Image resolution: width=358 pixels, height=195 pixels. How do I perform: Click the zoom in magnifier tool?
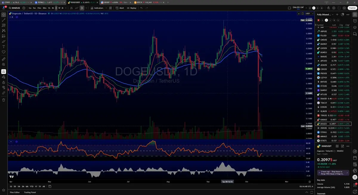pyautogui.click(x=4, y=65)
